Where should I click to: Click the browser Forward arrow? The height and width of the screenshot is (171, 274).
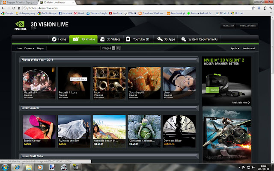click(x=9, y=8)
